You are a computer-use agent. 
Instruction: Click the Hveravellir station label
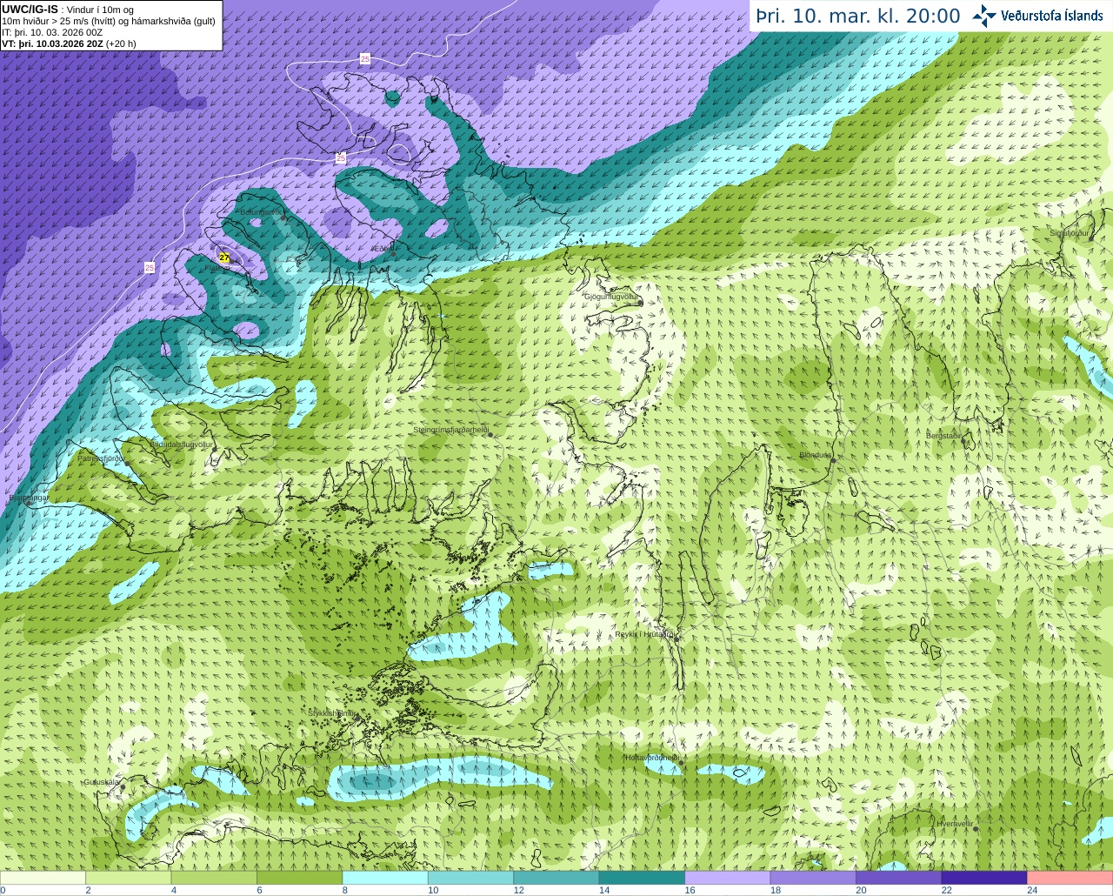tap(955, 824)
